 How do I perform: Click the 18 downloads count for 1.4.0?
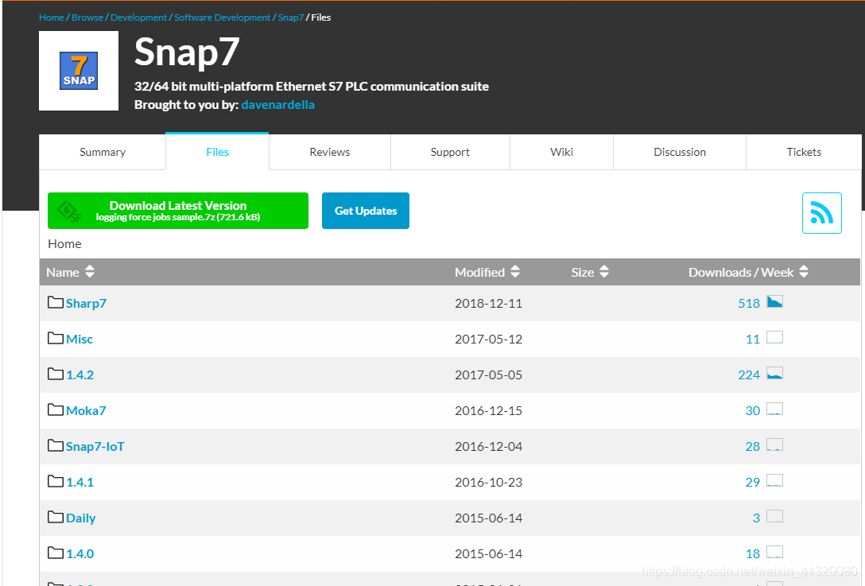coord(752,554)
